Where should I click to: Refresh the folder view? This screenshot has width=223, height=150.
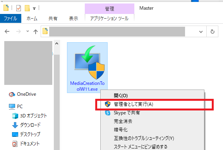(x=212, y=31)
